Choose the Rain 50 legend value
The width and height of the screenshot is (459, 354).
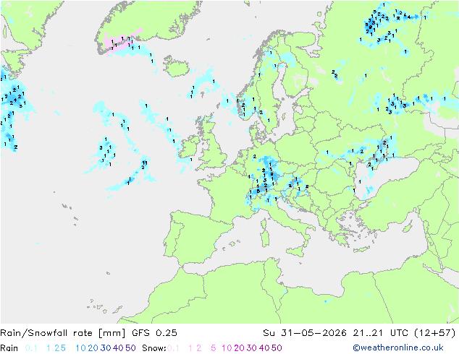[x=130, y=348]
